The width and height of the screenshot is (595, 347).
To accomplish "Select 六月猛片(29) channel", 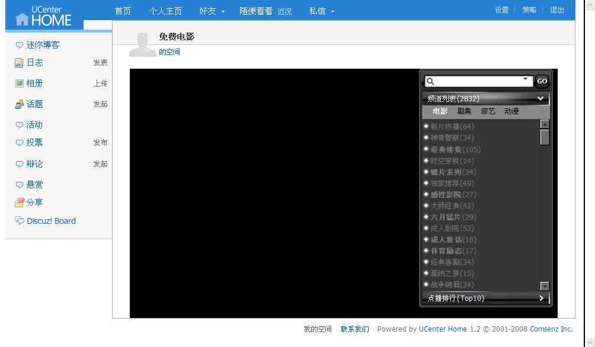I will [453, 217].
